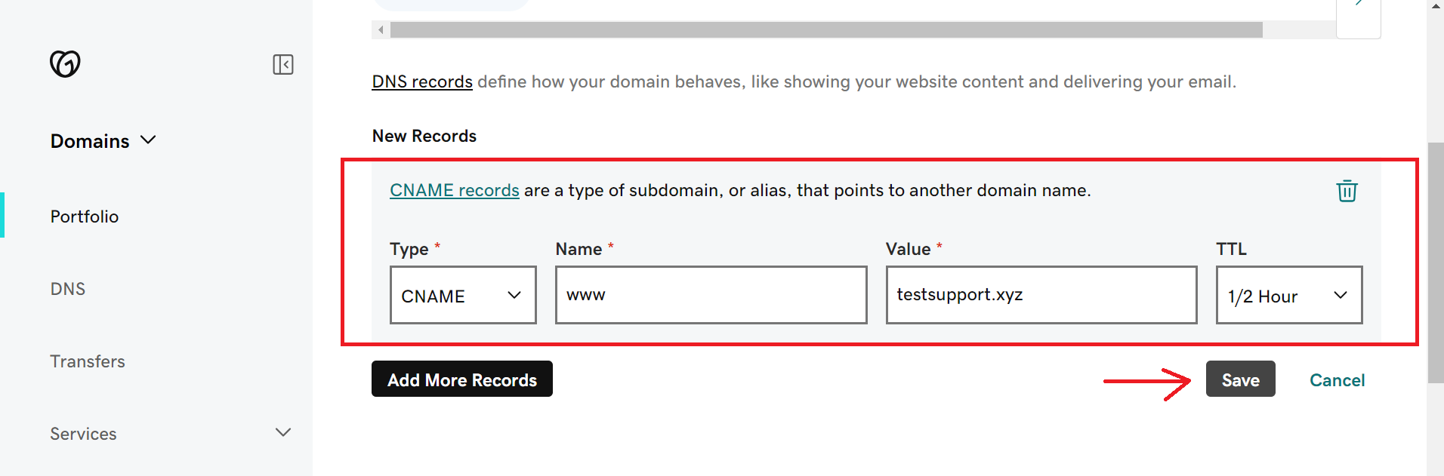This screenshot has width=1444, height=476.
Task: Save the new DNS record
Action: pos(1240,379)
